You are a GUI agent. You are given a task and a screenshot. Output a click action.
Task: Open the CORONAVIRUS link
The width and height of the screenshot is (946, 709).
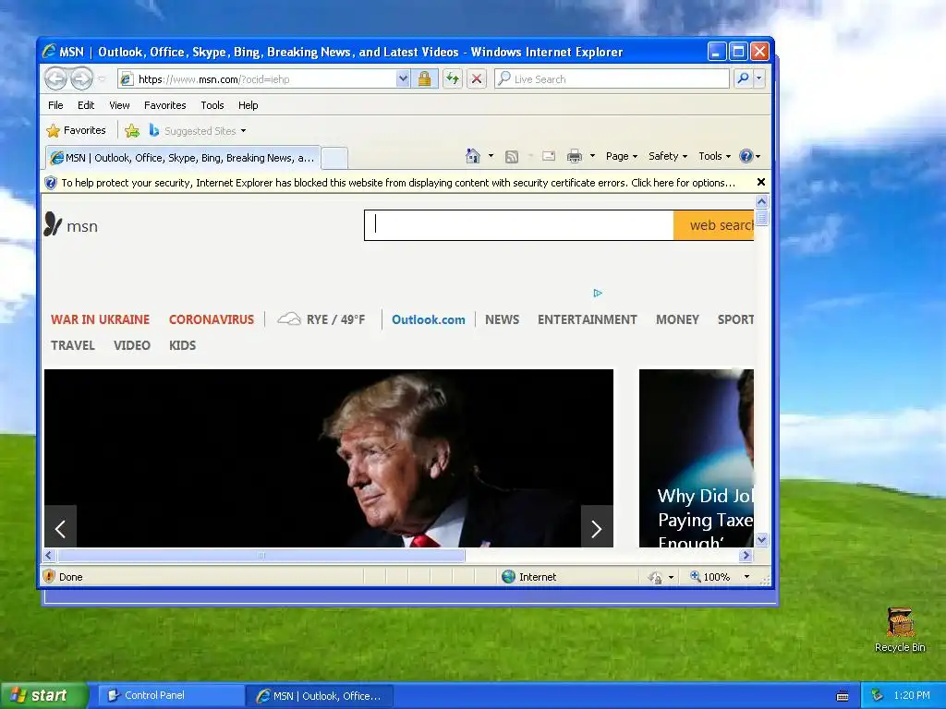(212, 319)
